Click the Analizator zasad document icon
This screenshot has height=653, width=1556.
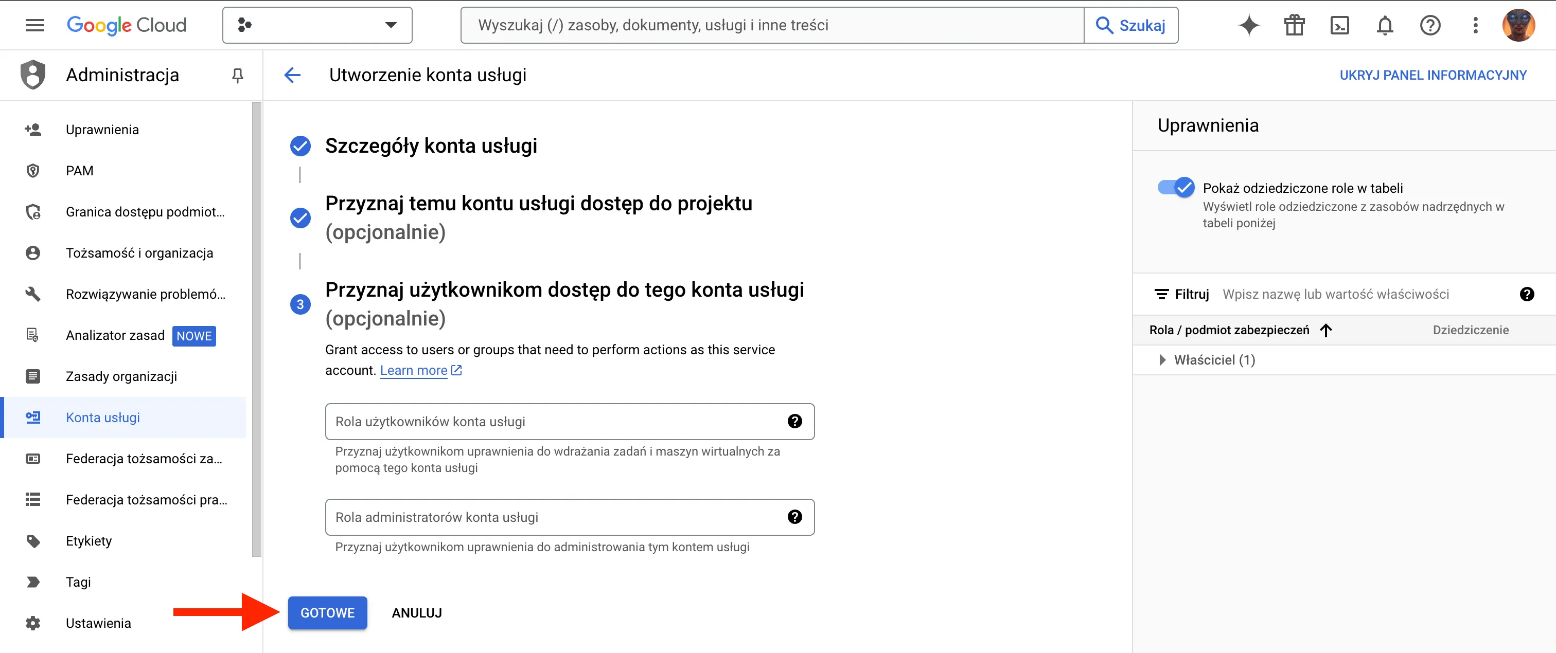(x=32, y=335)
